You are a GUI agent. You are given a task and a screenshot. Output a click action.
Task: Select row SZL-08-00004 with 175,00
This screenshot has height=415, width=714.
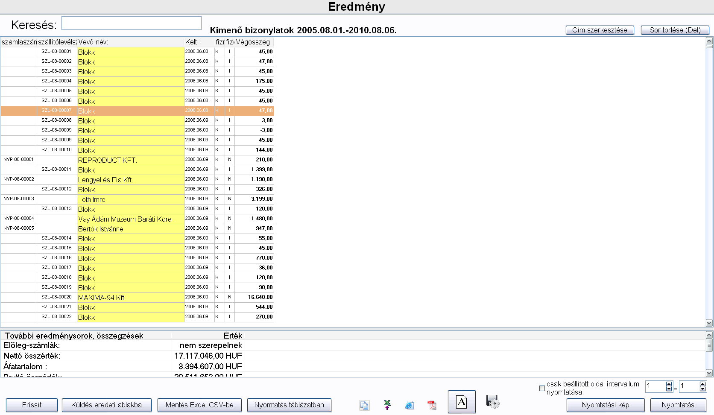137,81
